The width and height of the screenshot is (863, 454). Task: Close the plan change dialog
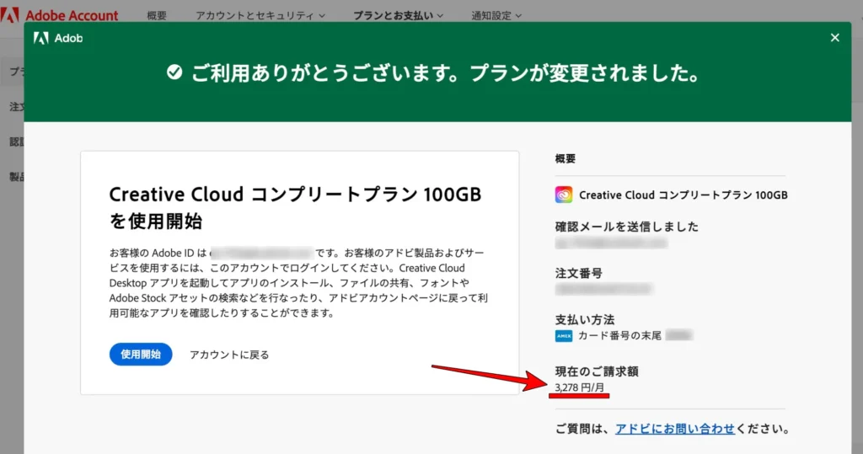[835, 37]
